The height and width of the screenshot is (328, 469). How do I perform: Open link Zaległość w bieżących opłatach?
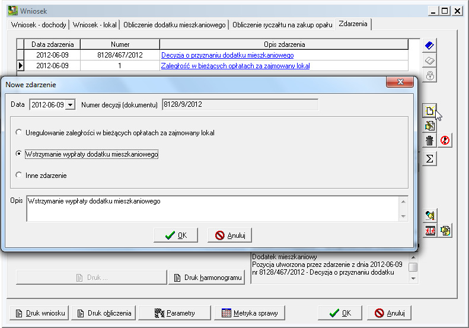pos(235,66)
